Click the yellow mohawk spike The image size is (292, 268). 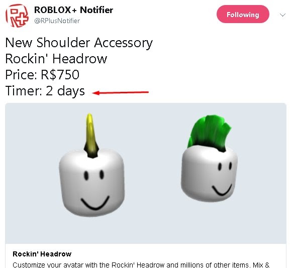(x=91, y=136)
